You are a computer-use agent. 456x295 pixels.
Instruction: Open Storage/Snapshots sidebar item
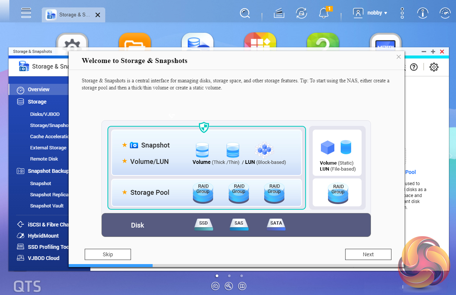pyautogui.click(x=49, y=126)
